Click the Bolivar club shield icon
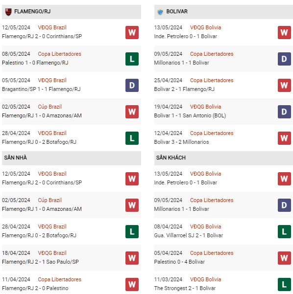 (160, 12)
